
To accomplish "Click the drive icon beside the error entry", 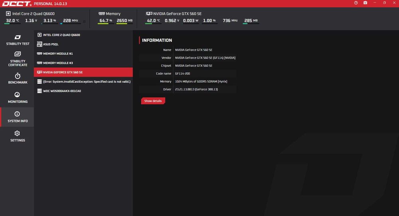I will tap(40, 82).
